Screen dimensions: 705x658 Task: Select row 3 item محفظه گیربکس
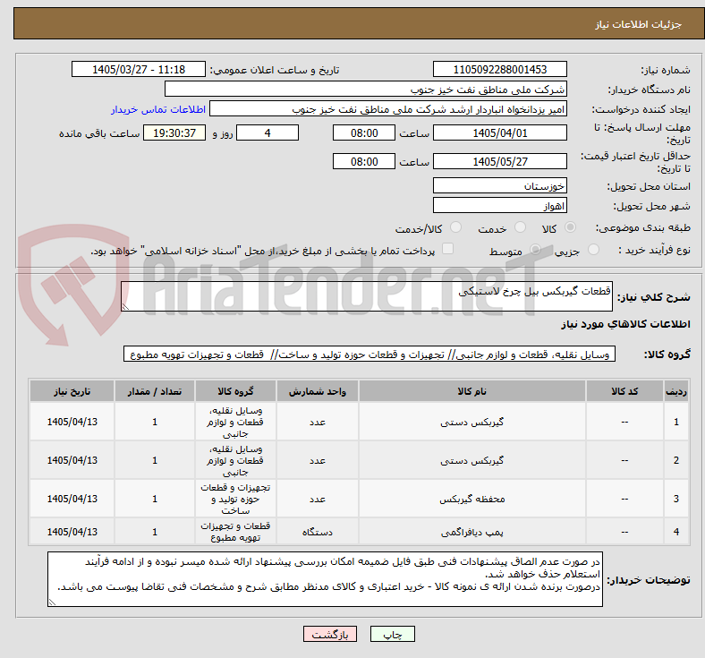(x=472, y=499)
